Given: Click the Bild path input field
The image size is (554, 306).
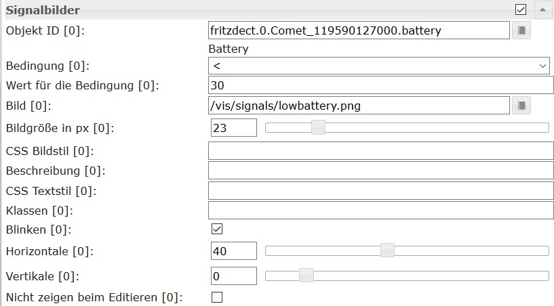Looking at the screenshot, I should pyautogui.click(x=359, y=105).
